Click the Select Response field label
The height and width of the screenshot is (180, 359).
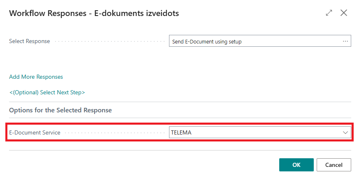click(30, 41)
